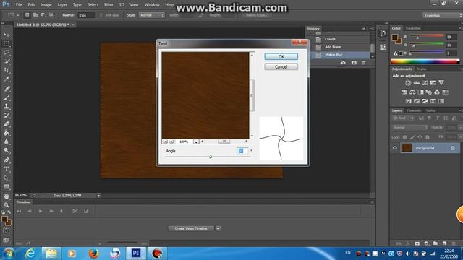Click Create Video Timeline button
Screen dimensions: 463x260
tap(191, 228)
